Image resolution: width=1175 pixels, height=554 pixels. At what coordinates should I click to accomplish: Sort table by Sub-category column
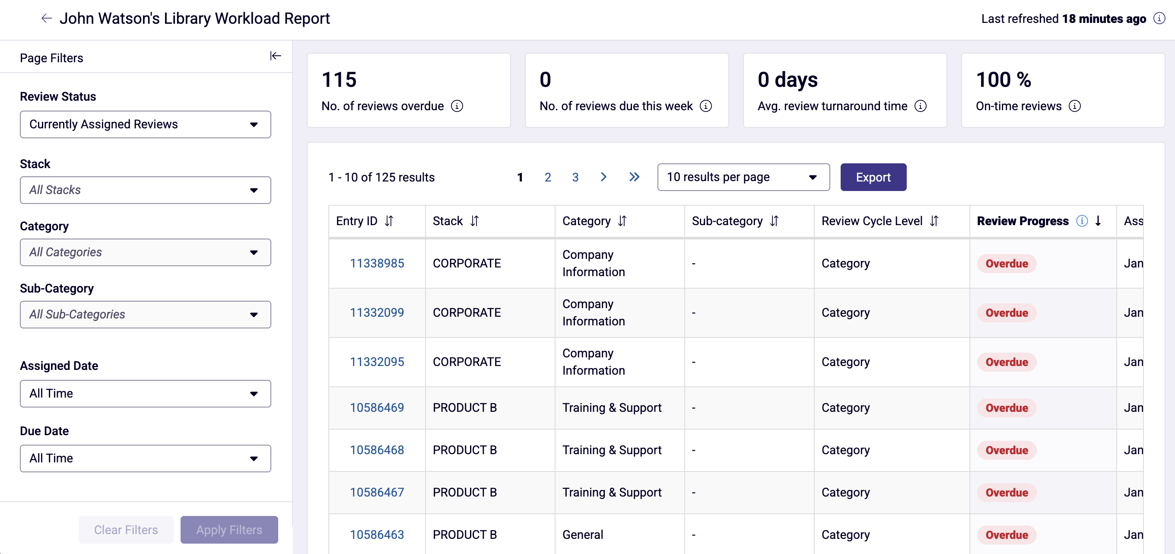pyautogui.click(x=774, y=221)
